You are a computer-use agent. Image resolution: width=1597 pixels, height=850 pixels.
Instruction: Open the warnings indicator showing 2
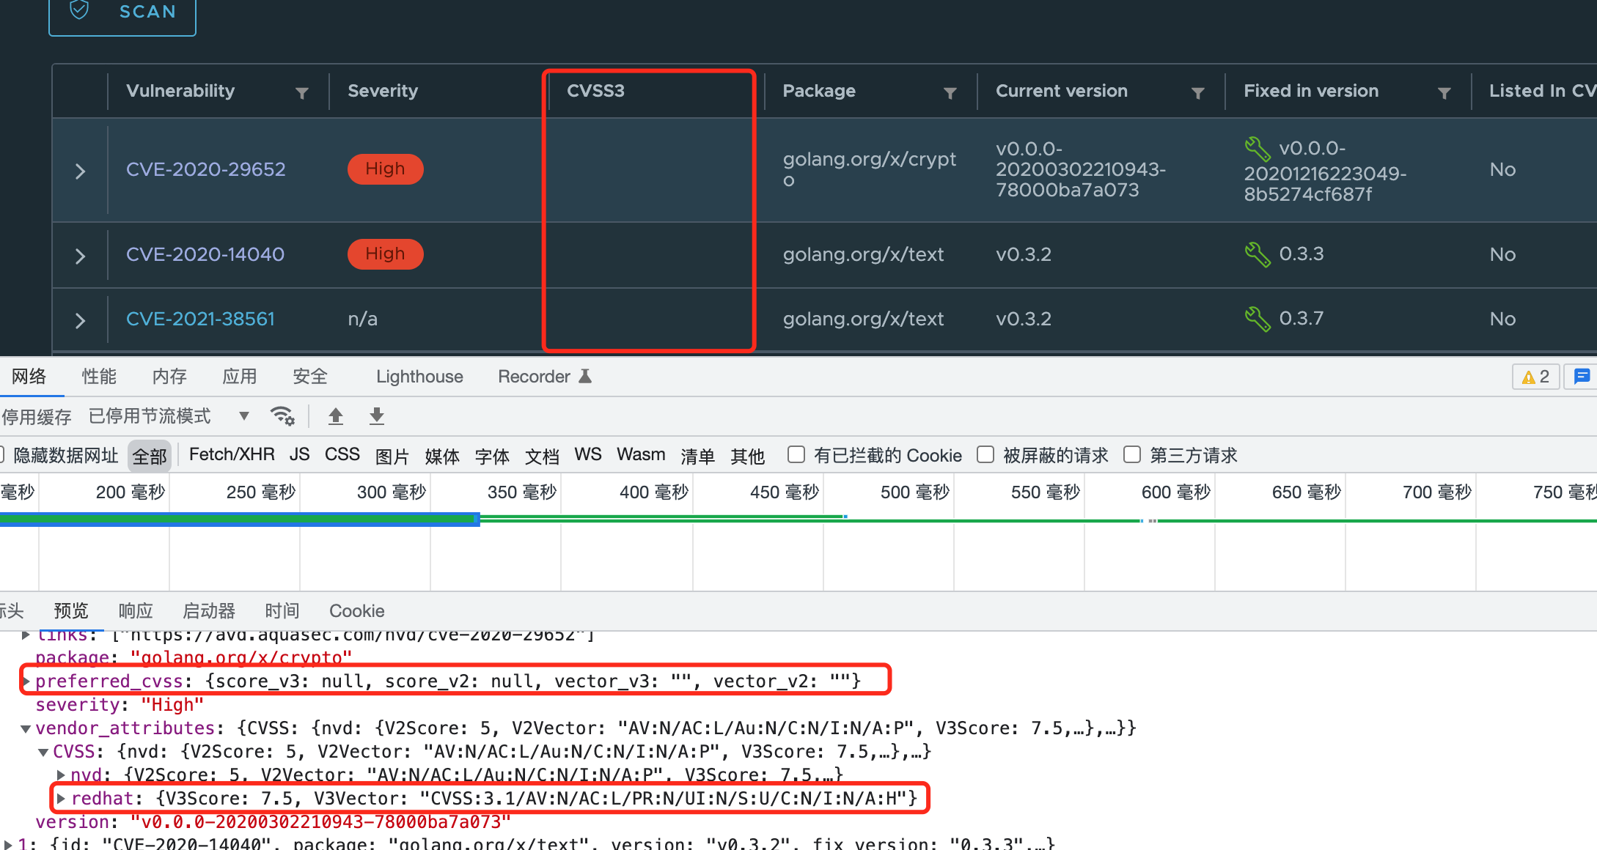tap(1535, 376)
